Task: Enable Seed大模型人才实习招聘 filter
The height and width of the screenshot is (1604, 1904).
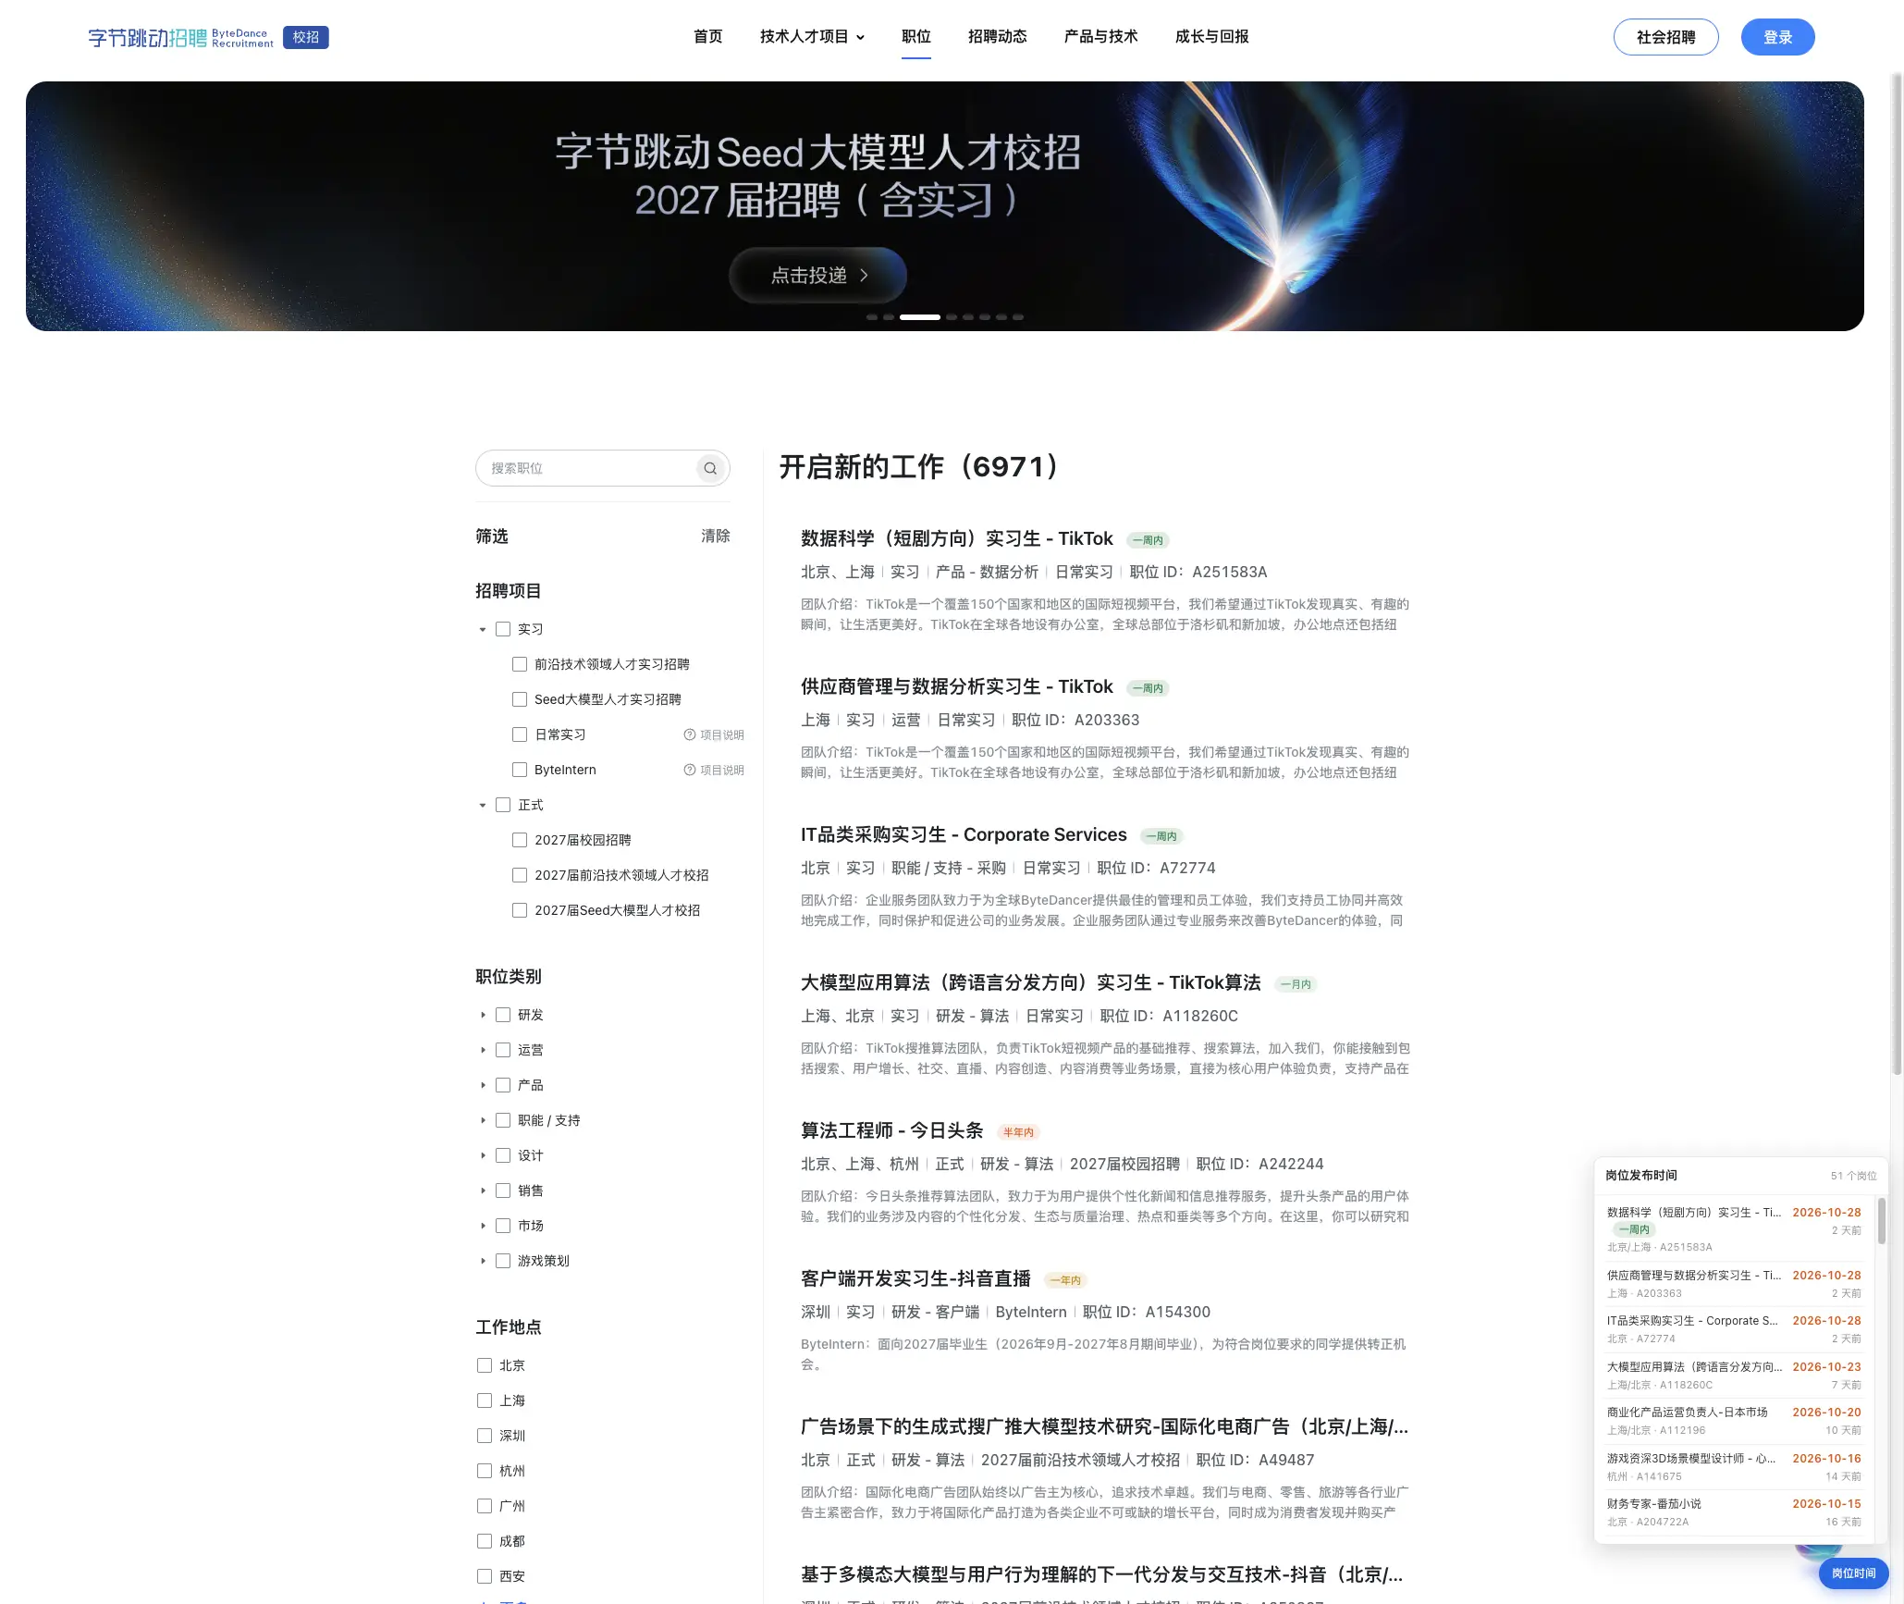Action: (520, 699)
